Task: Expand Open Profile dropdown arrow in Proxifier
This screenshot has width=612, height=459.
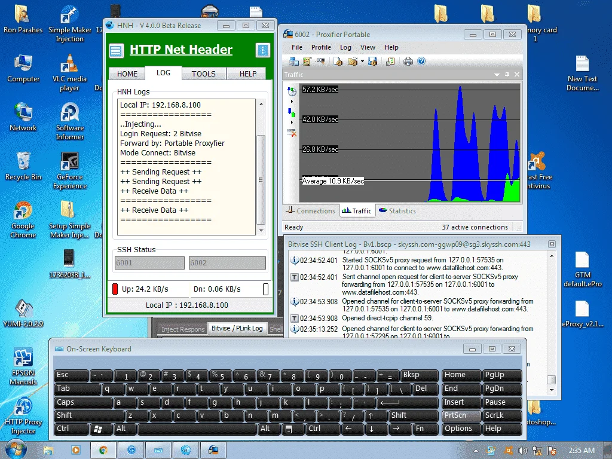Action: click(362, 62)
